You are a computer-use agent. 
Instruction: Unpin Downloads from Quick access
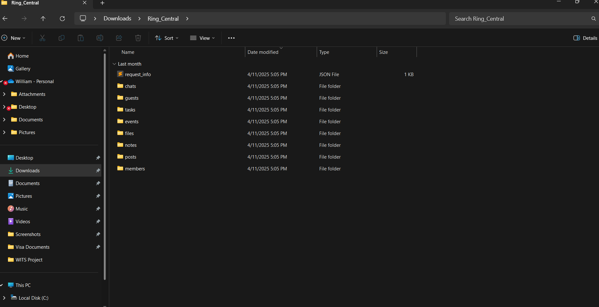tap(98, 170)
